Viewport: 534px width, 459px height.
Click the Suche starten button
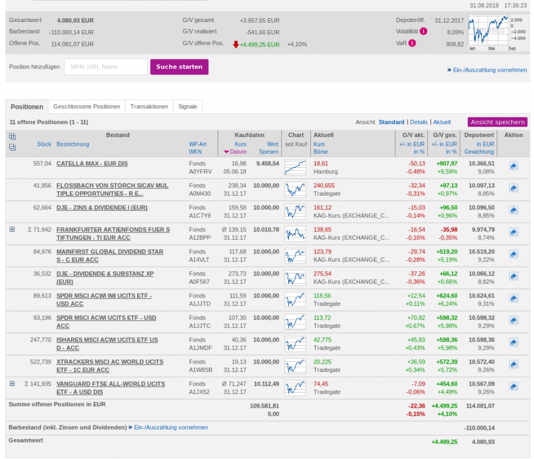pos(179,67)
